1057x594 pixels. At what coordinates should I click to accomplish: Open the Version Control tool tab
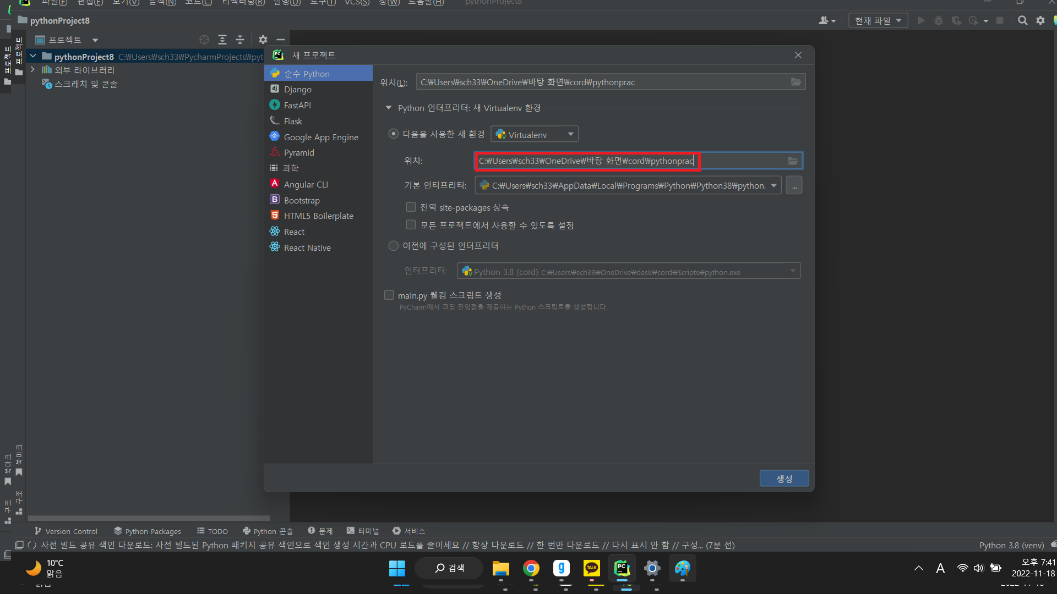pyautogui.click(x=66, y=531)
